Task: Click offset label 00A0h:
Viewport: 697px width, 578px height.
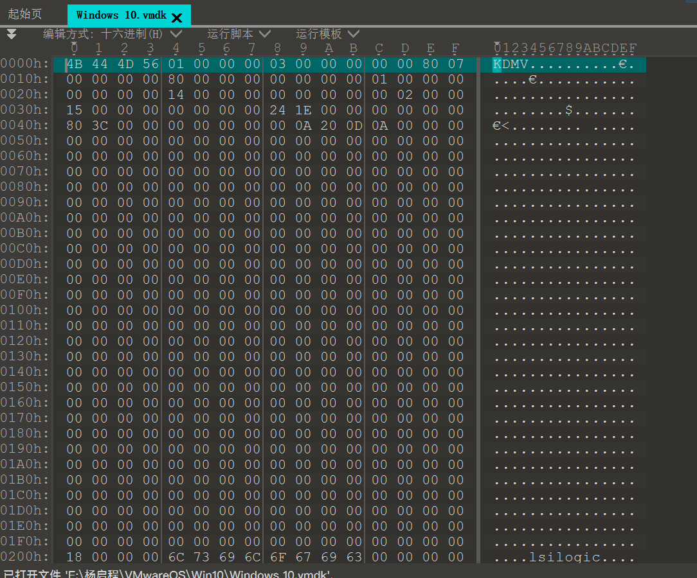Action: pos(24,218)
